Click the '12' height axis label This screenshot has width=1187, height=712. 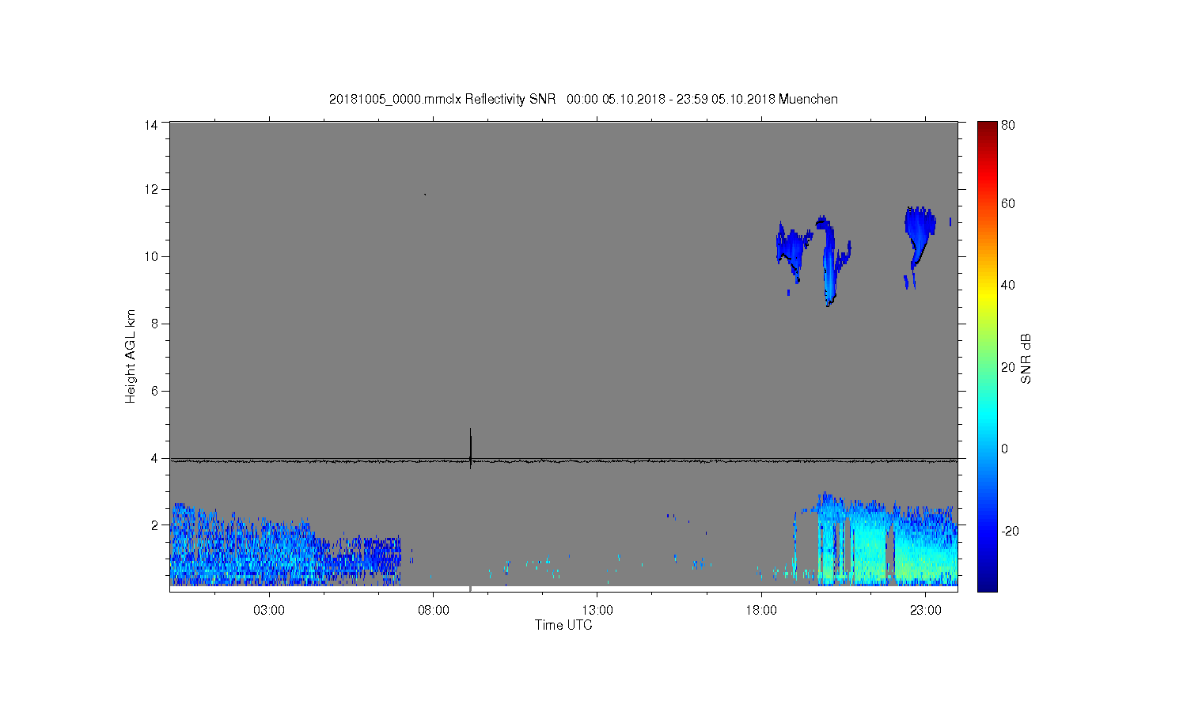pyautogui.click(x=152, y=190)
